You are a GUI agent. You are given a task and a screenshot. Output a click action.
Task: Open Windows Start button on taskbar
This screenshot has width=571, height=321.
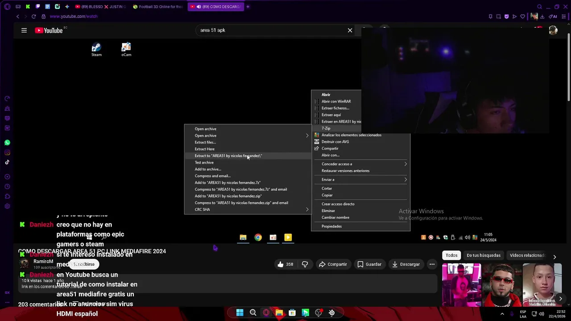240,313
